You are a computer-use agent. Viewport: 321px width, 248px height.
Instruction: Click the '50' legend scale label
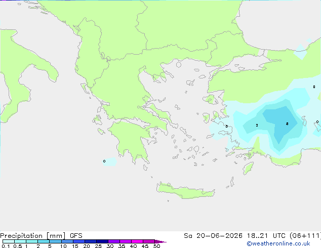tap(156, 246)
